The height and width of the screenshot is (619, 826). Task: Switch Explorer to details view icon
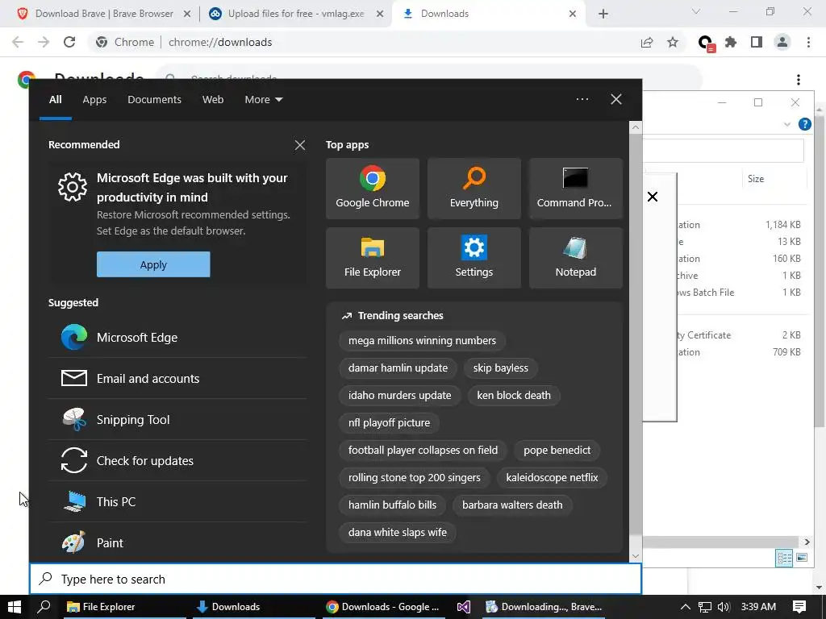coord(784,558)
